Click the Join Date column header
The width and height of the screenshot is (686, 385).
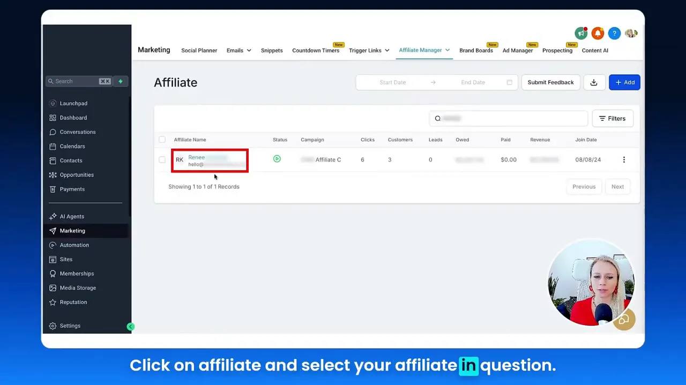point(586,140)
